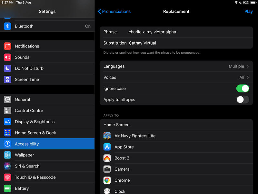Open Battery settings
The width and height of the screenshot is (258, 194).
47,189
